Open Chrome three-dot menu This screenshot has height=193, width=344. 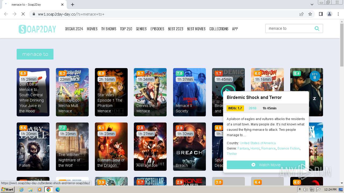338,14
